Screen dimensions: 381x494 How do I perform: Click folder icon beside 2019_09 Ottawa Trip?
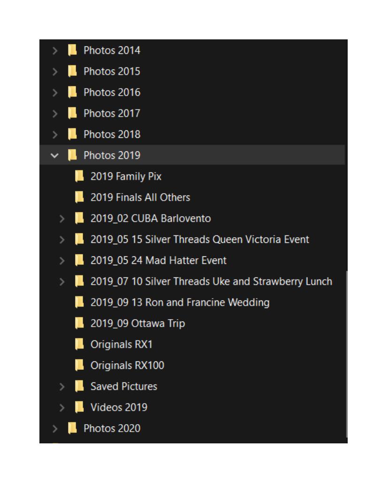coord(79,323)
